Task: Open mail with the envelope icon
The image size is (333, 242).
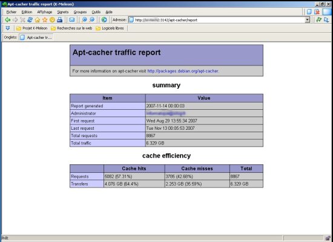Action: click(72, 20)
